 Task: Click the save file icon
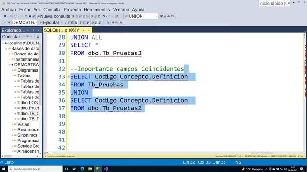point(30,16)
